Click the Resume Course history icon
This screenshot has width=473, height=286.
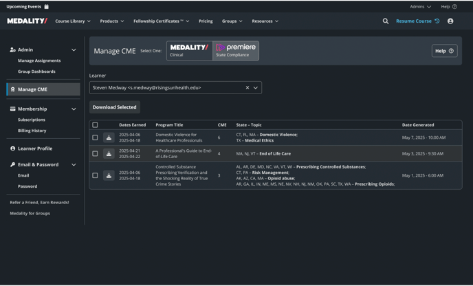pos(437,21)
